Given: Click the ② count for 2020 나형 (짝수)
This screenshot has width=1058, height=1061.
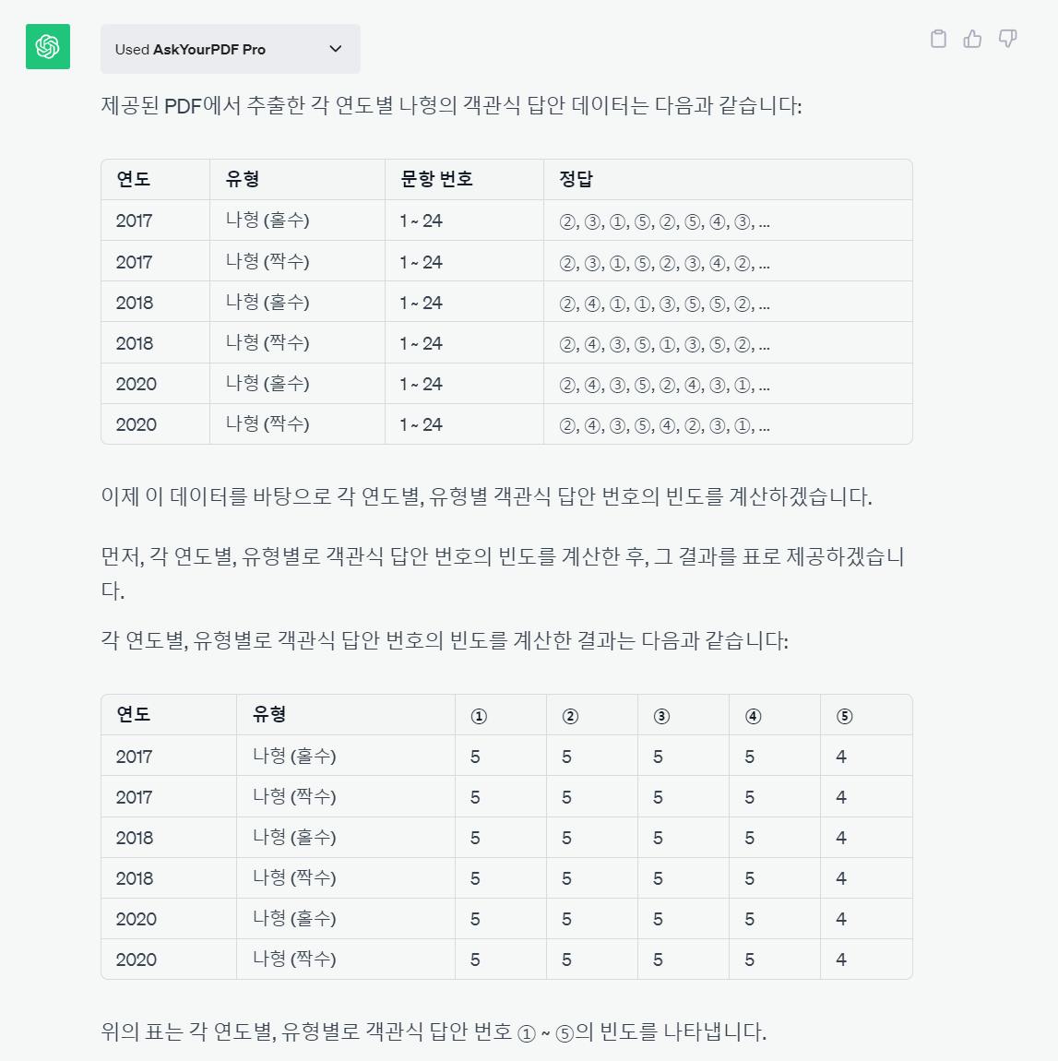Looking at the screenshot, I should tap(566, 960).
